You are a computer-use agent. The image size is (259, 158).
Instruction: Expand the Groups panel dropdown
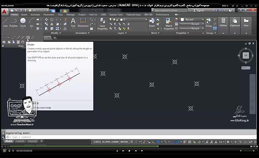pos(211,33)
